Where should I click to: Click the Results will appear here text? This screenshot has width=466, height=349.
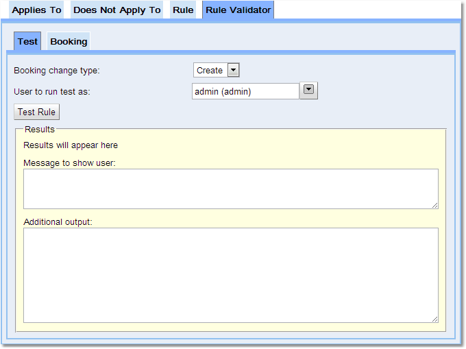[x=71, y=145]
